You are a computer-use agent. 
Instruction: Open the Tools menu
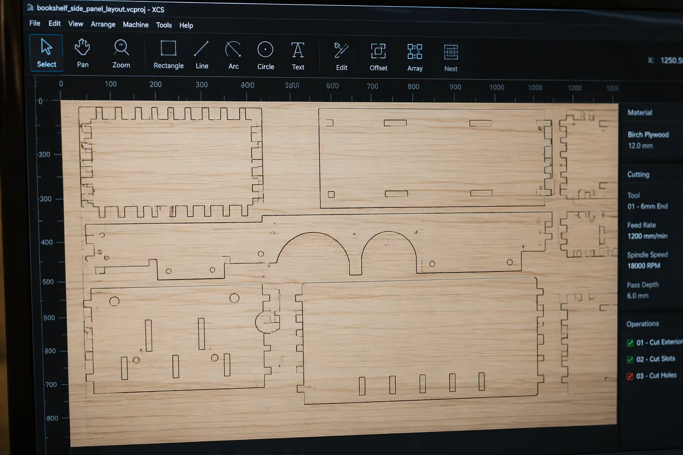[x=164, y=25]
